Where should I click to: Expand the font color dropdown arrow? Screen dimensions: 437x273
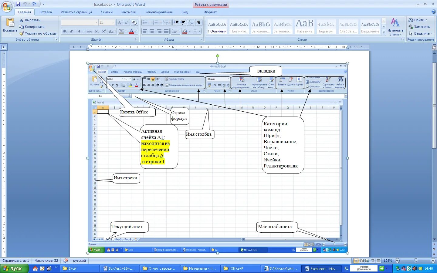[x=136, y=31]
